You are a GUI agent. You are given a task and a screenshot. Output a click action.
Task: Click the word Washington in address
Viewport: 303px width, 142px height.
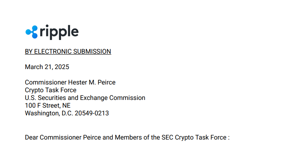click(42, 113)
